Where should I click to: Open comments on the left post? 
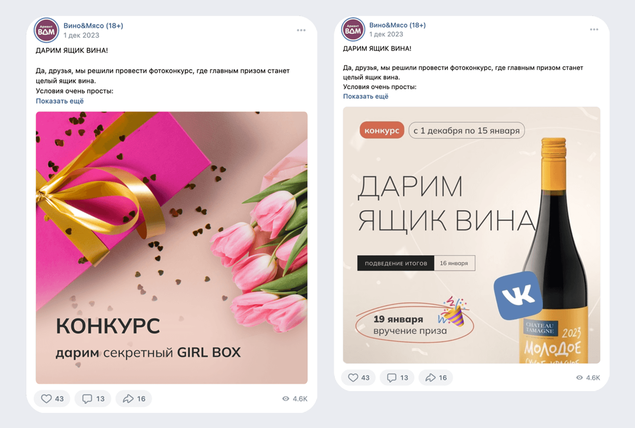pos(93,399)
